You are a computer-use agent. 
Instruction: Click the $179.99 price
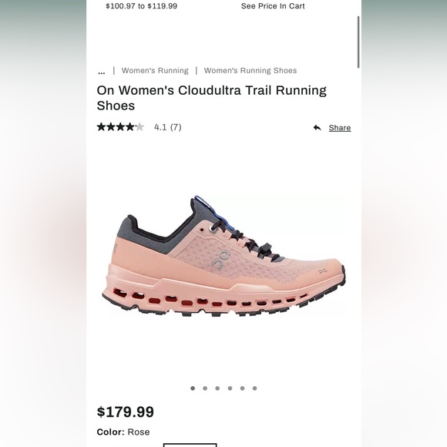point(126,412)
